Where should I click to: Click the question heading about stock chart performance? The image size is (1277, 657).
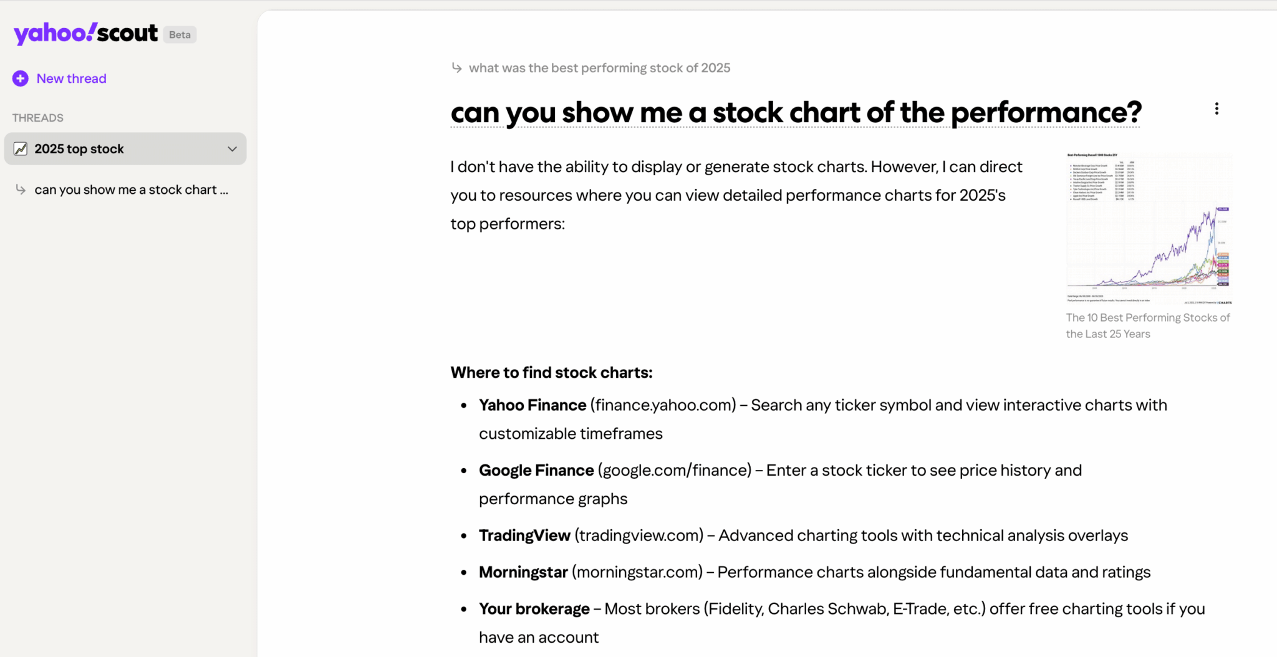pyautogui.click(x=796, y=113)
